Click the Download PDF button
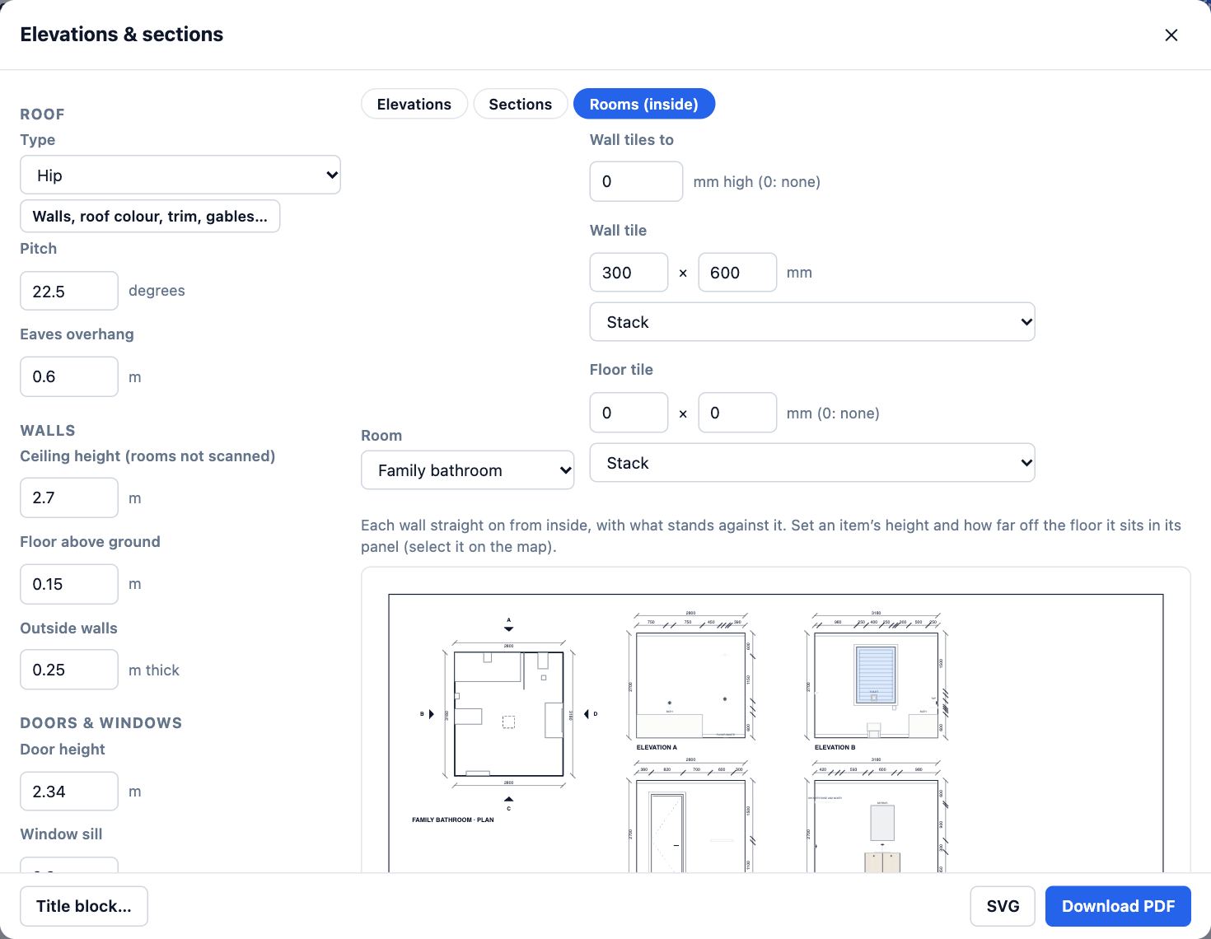 (x=1118, y=906)
